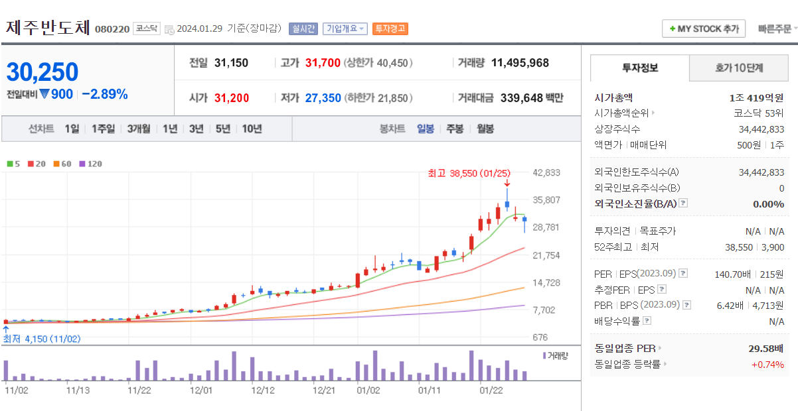Click the 실시간 badge
The height and width of the screenshot is (411, 798).
303,29
